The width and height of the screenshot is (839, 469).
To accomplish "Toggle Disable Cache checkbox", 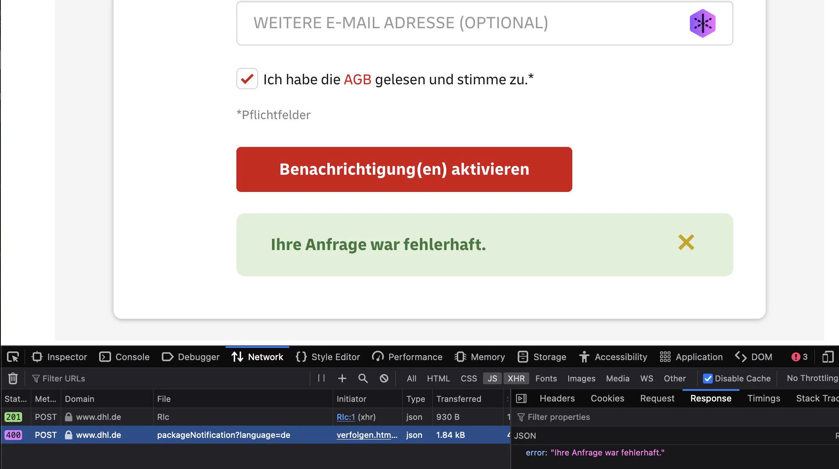I will 708,379.
